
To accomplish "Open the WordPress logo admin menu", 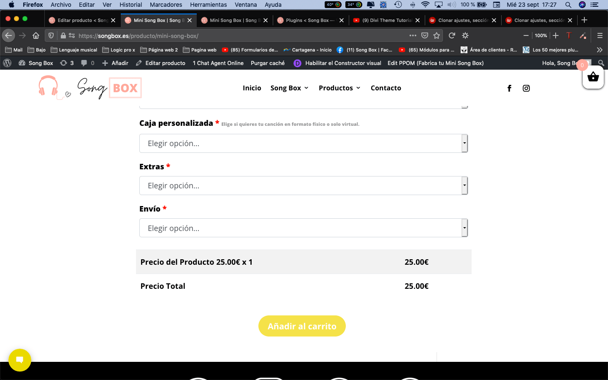I will pos(7,63).
